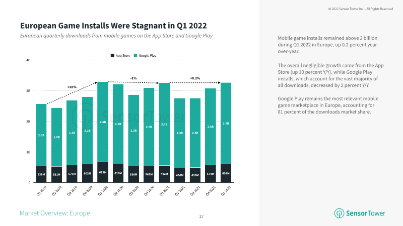Select the slide title about European Game Installs

(x=113, y=26)
